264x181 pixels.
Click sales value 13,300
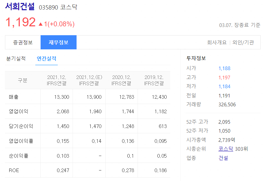click(x=62, y=97)
